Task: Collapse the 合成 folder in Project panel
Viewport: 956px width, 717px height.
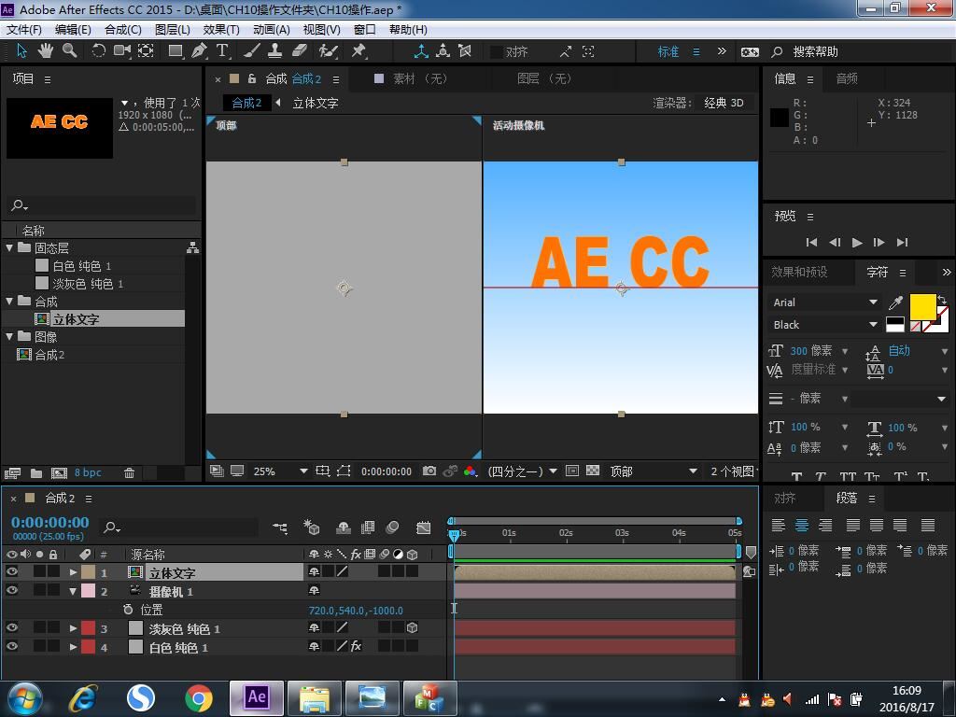Action: coord(9,302)
